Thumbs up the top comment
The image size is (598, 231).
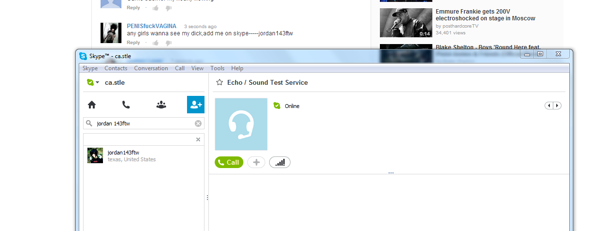click(x=155, y=8)
